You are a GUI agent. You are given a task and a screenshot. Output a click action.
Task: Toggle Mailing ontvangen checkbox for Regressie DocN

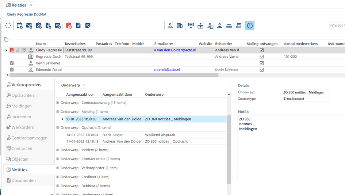262,57
